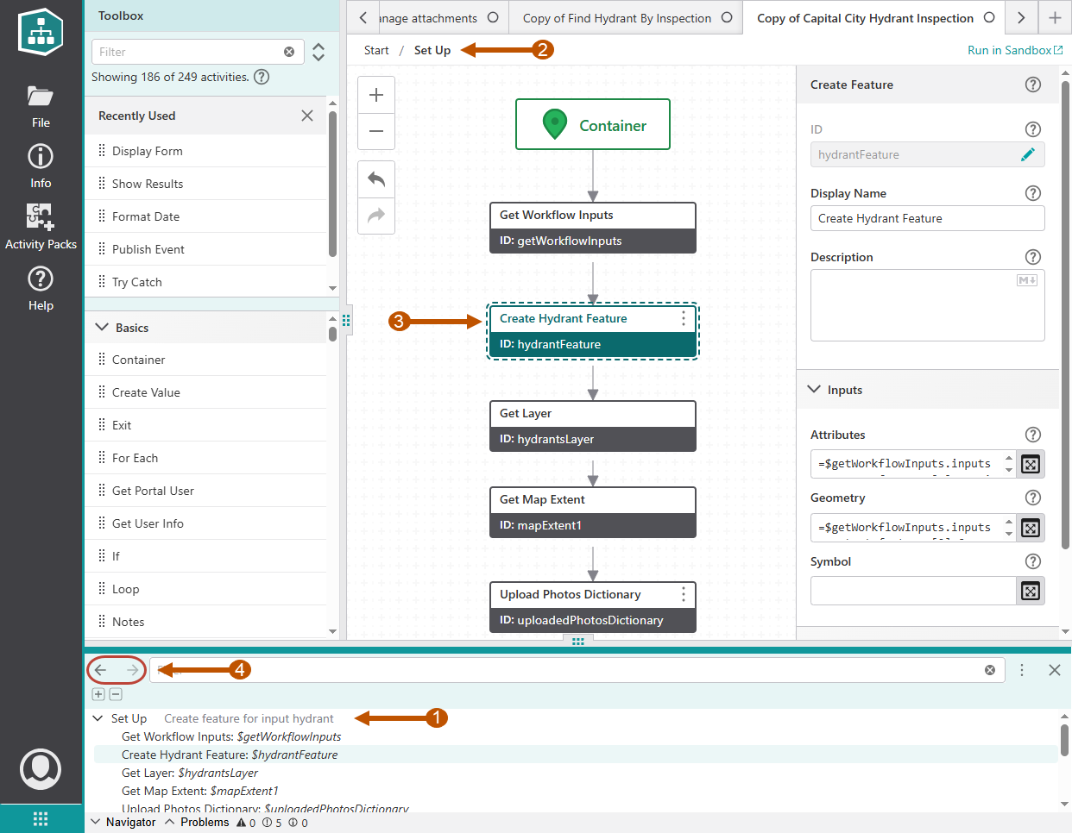Image resolution: width=1072 pixels, height=833 pixels.
Task: Open a new workflow tab with the plus
Action: 1055,17
